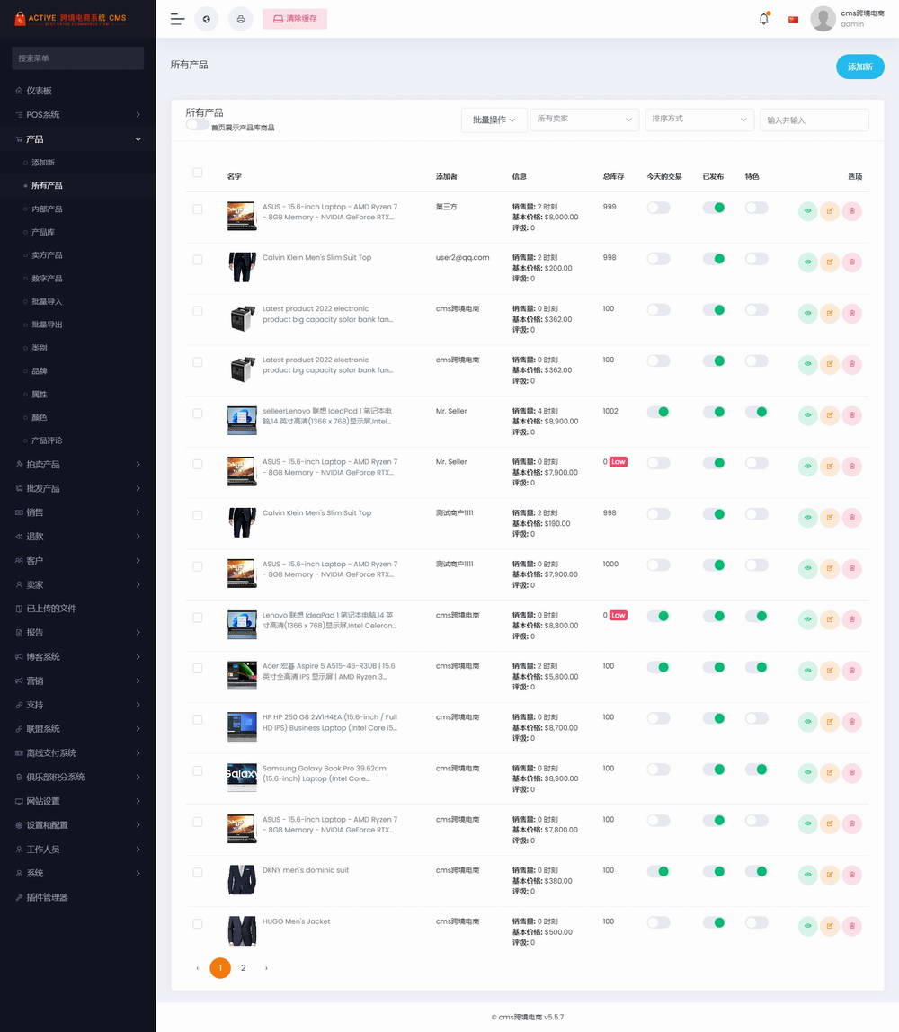Check the DKNY men's dominic suit row checkbox
899x1032 pixels.
click(x=198, y=873)
